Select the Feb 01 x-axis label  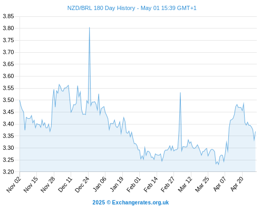(133, 185)
